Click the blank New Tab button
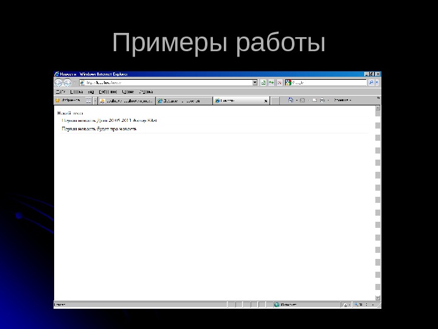 pos(275,101)
